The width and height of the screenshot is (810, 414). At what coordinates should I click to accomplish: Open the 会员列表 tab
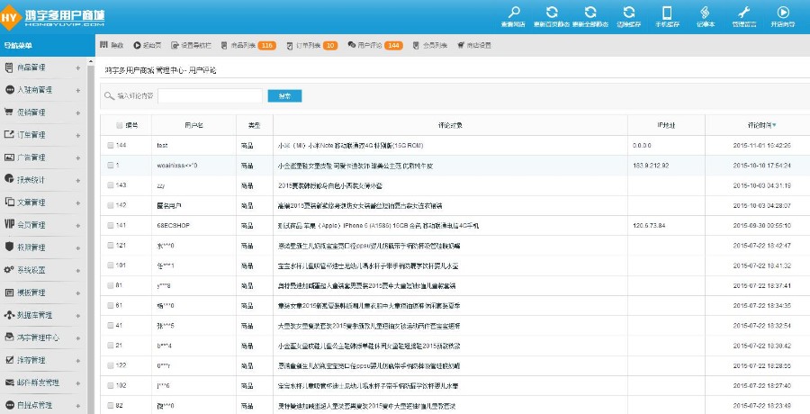430,46
